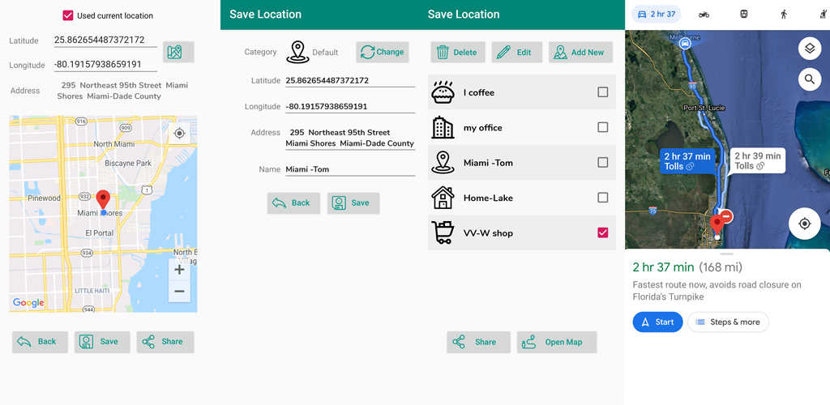Image resolution: width=830 pixels, height=405 pixels.
Task: Select the Miami -Tom pin icon in the list
Action: click(443, 162)
